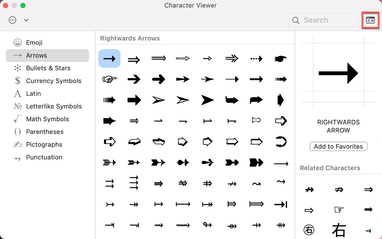Click the Search input field

(x=328, y=20)
